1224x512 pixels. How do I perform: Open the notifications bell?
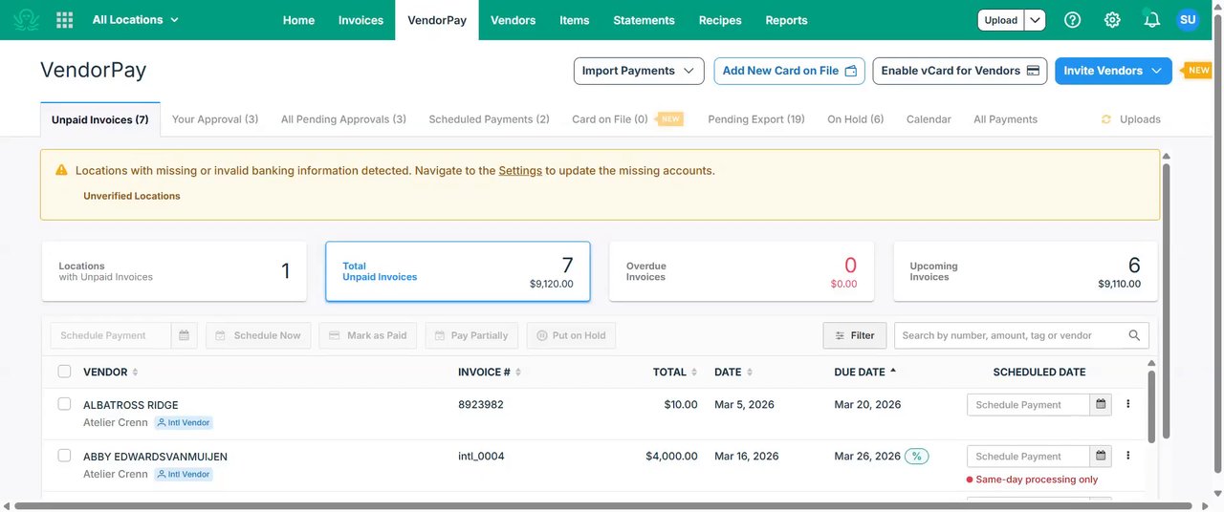(x=1151, y=20)
